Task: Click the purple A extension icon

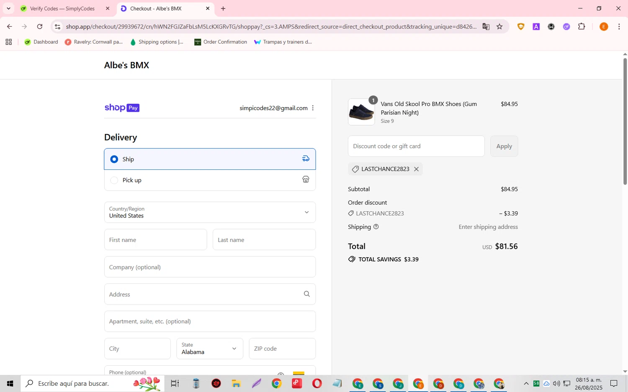Action: coord(536,27)
